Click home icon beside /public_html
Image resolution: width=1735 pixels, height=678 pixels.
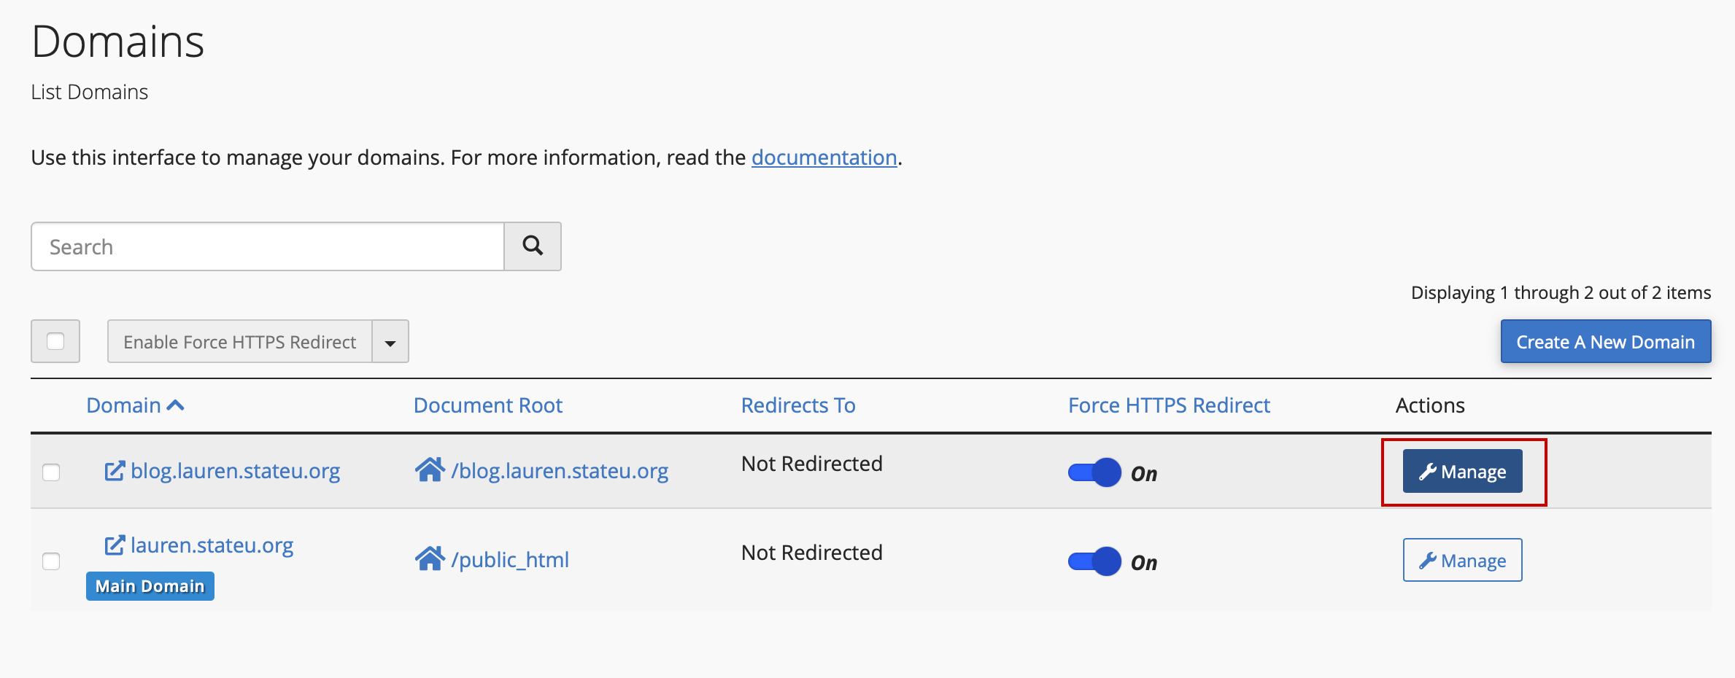430,559
